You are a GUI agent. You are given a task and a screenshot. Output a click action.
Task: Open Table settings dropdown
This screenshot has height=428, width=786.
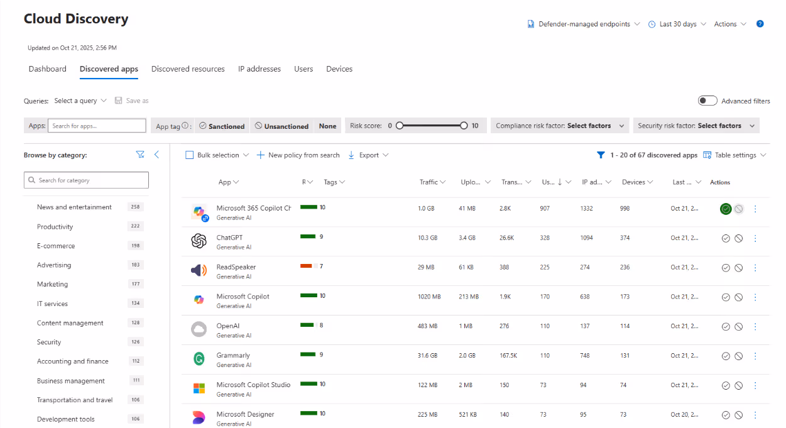point(734,155)
